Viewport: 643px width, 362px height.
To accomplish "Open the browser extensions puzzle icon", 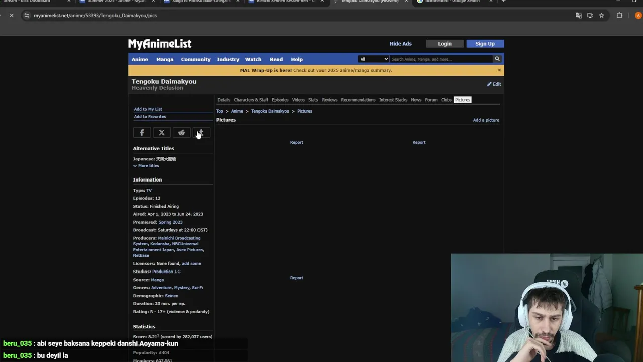I will pyautogui.click(x=619, y=16).
